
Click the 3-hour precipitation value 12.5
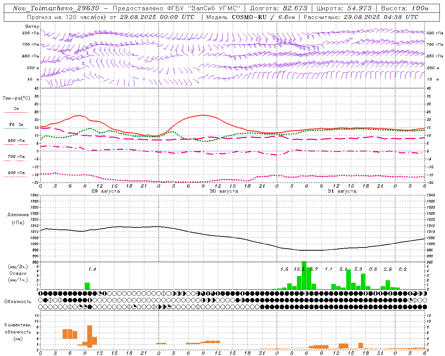(x=299, y=269)
